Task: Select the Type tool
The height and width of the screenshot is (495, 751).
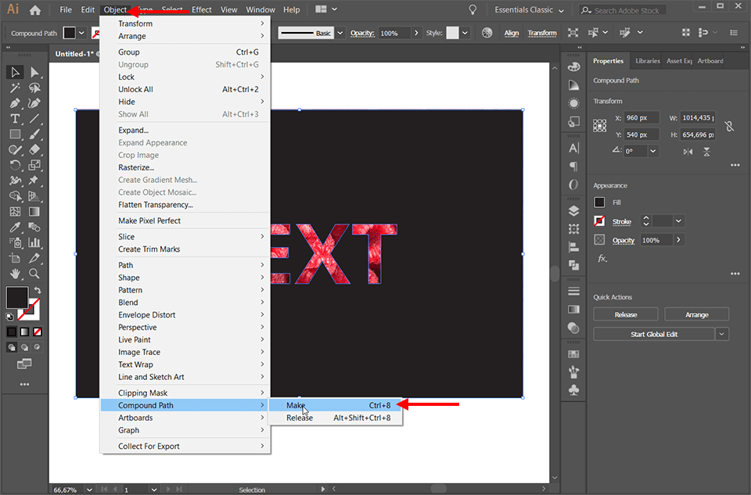Action: click(x=14, y=118)
